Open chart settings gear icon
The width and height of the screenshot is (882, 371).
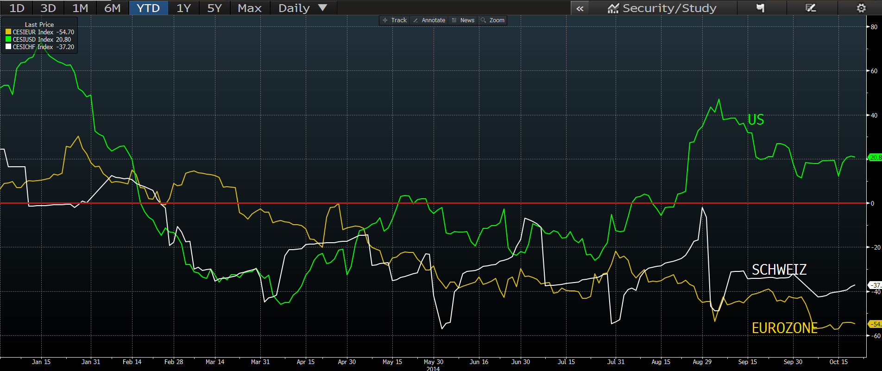click(861, 8)
